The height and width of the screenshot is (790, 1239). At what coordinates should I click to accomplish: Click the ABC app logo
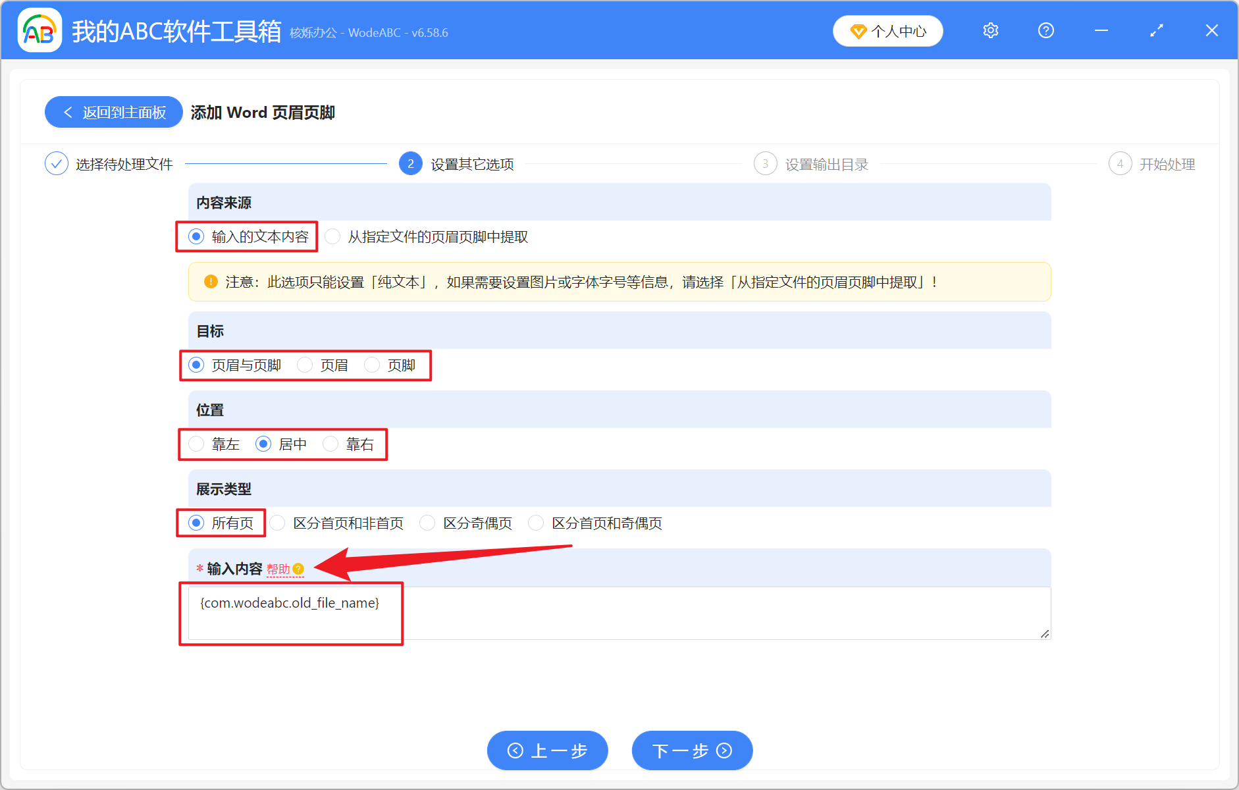click(x=40, y=30)
